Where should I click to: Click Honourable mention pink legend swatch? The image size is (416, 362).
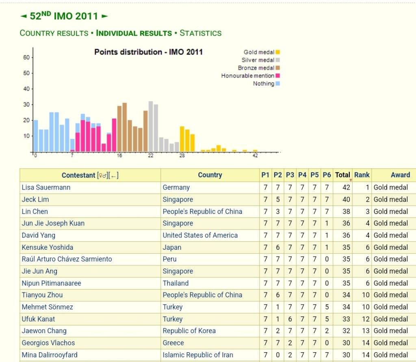click(x=278, y=76)
